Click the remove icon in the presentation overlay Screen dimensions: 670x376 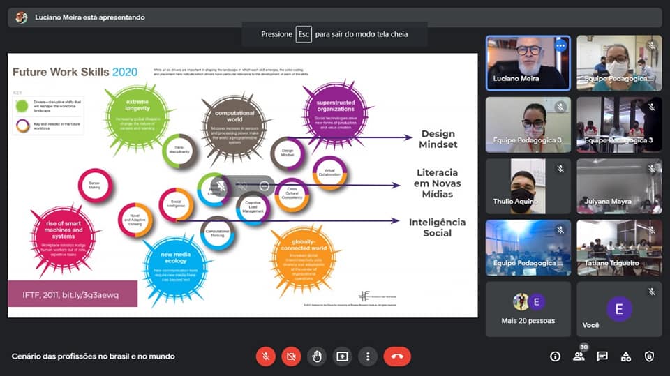pyautogui.click(x=264, y=186)
